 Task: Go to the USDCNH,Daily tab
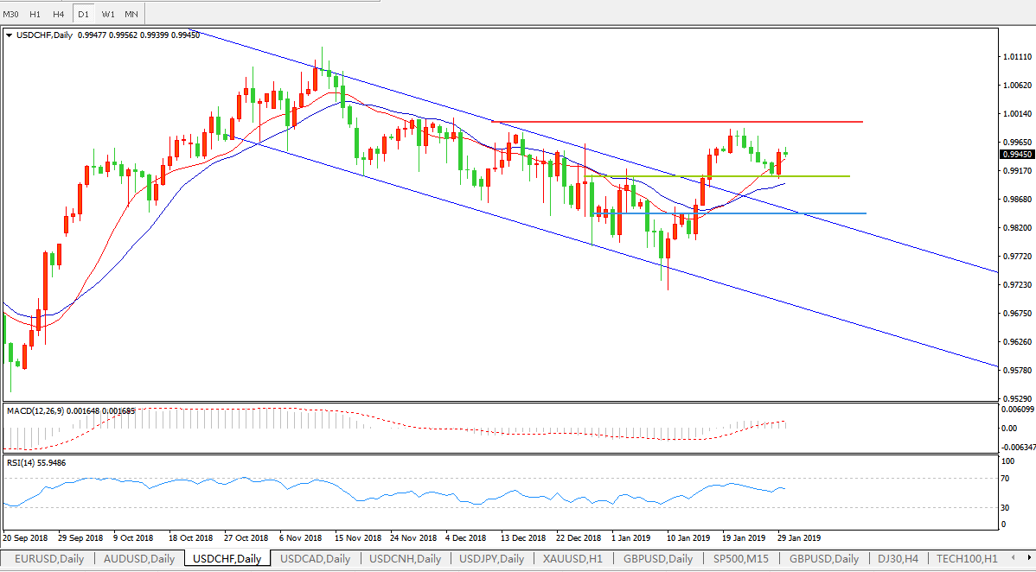(x=405, y=559)
